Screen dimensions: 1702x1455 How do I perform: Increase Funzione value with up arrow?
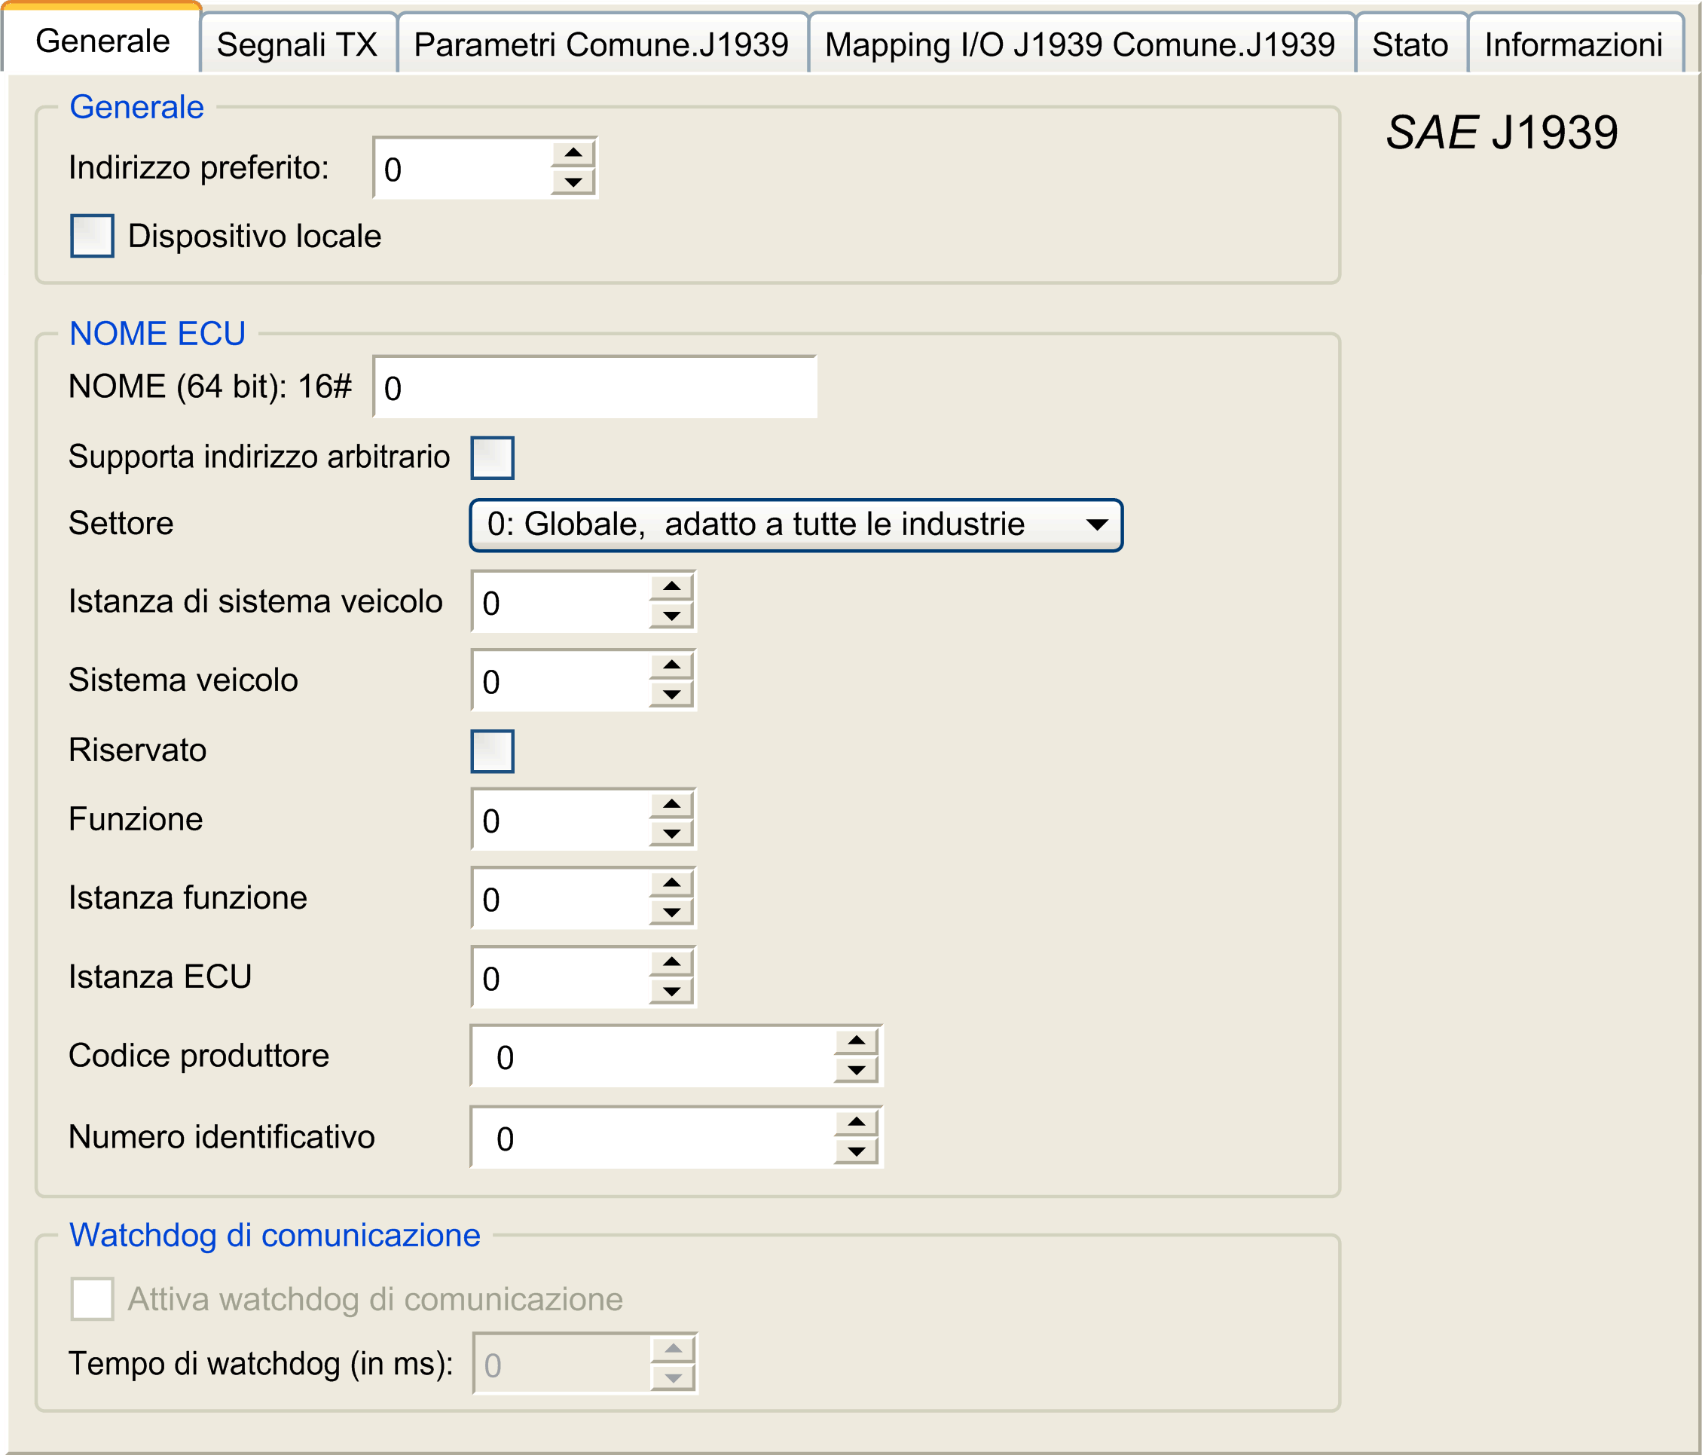(671, 804)
